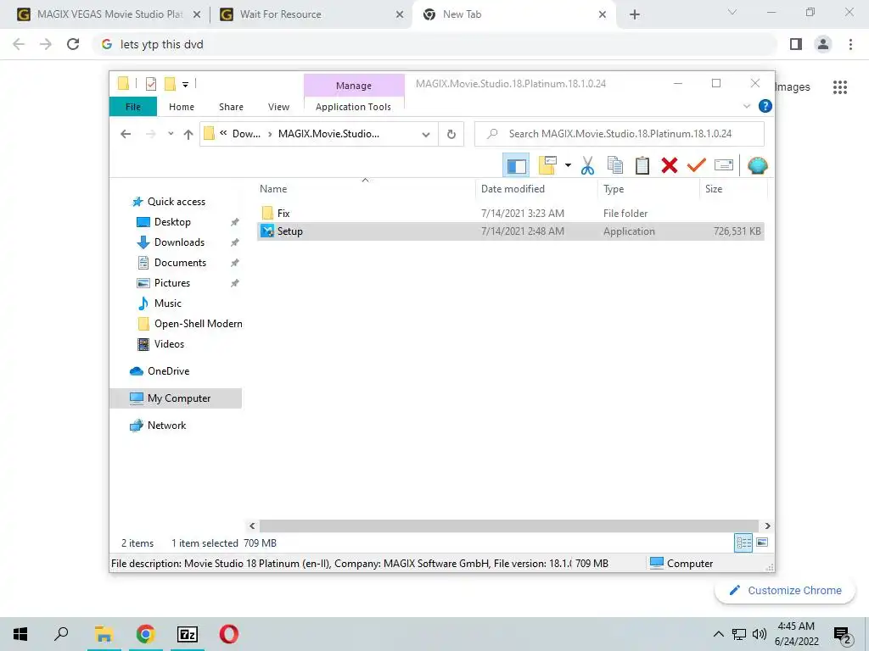The image size is (869, 651).
Task: Click the email envelope toolbar icon
Action: 724,165
